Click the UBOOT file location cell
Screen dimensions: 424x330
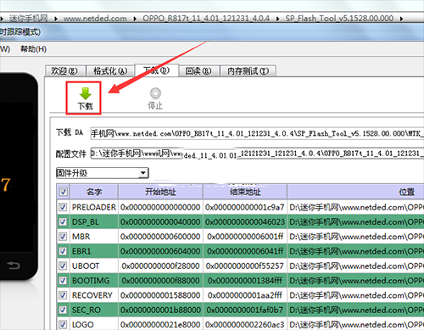355,266
